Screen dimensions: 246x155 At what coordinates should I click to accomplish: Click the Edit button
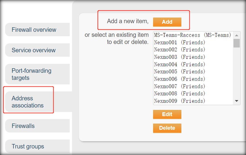pyautogui.click(x=167, y=114)
